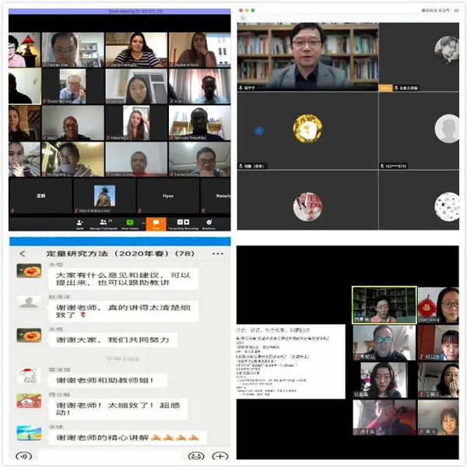467x468 pixels.
Task: Click the grey default avatar participant tile
Action: click(446, 127)
